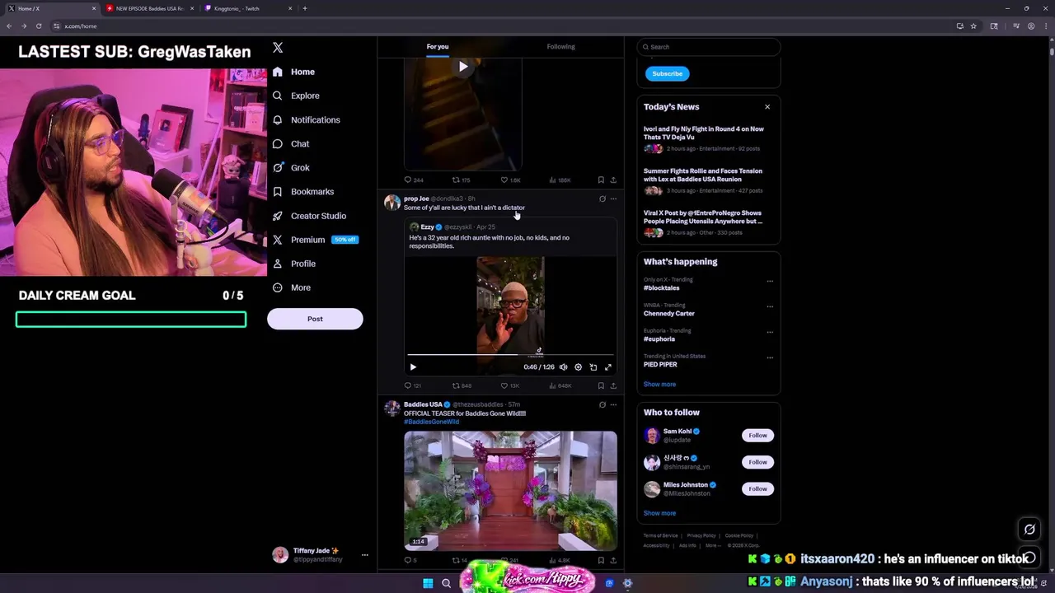1055x593 pixels.
Task: Open options for #euphoria trend
Action: click(770, 332)
